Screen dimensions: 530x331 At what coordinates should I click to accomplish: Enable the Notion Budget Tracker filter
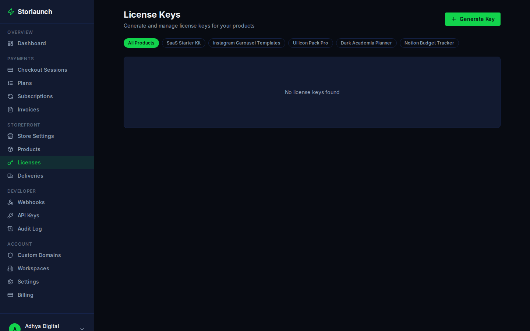coord(429,43)
